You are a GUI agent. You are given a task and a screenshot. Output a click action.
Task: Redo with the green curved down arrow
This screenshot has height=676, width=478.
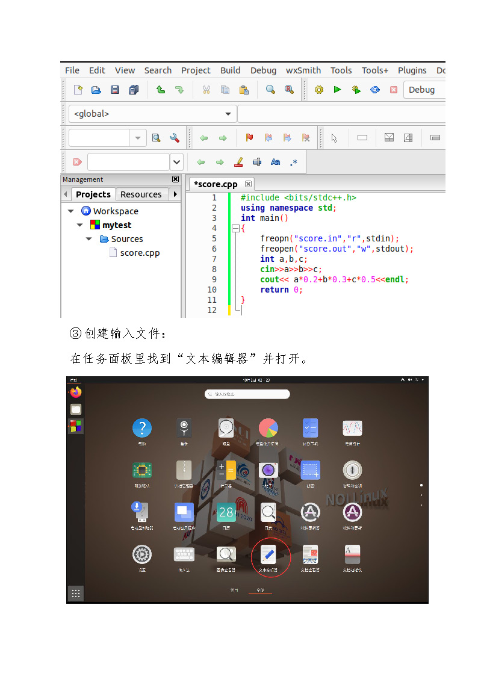(x=179, y=90)
